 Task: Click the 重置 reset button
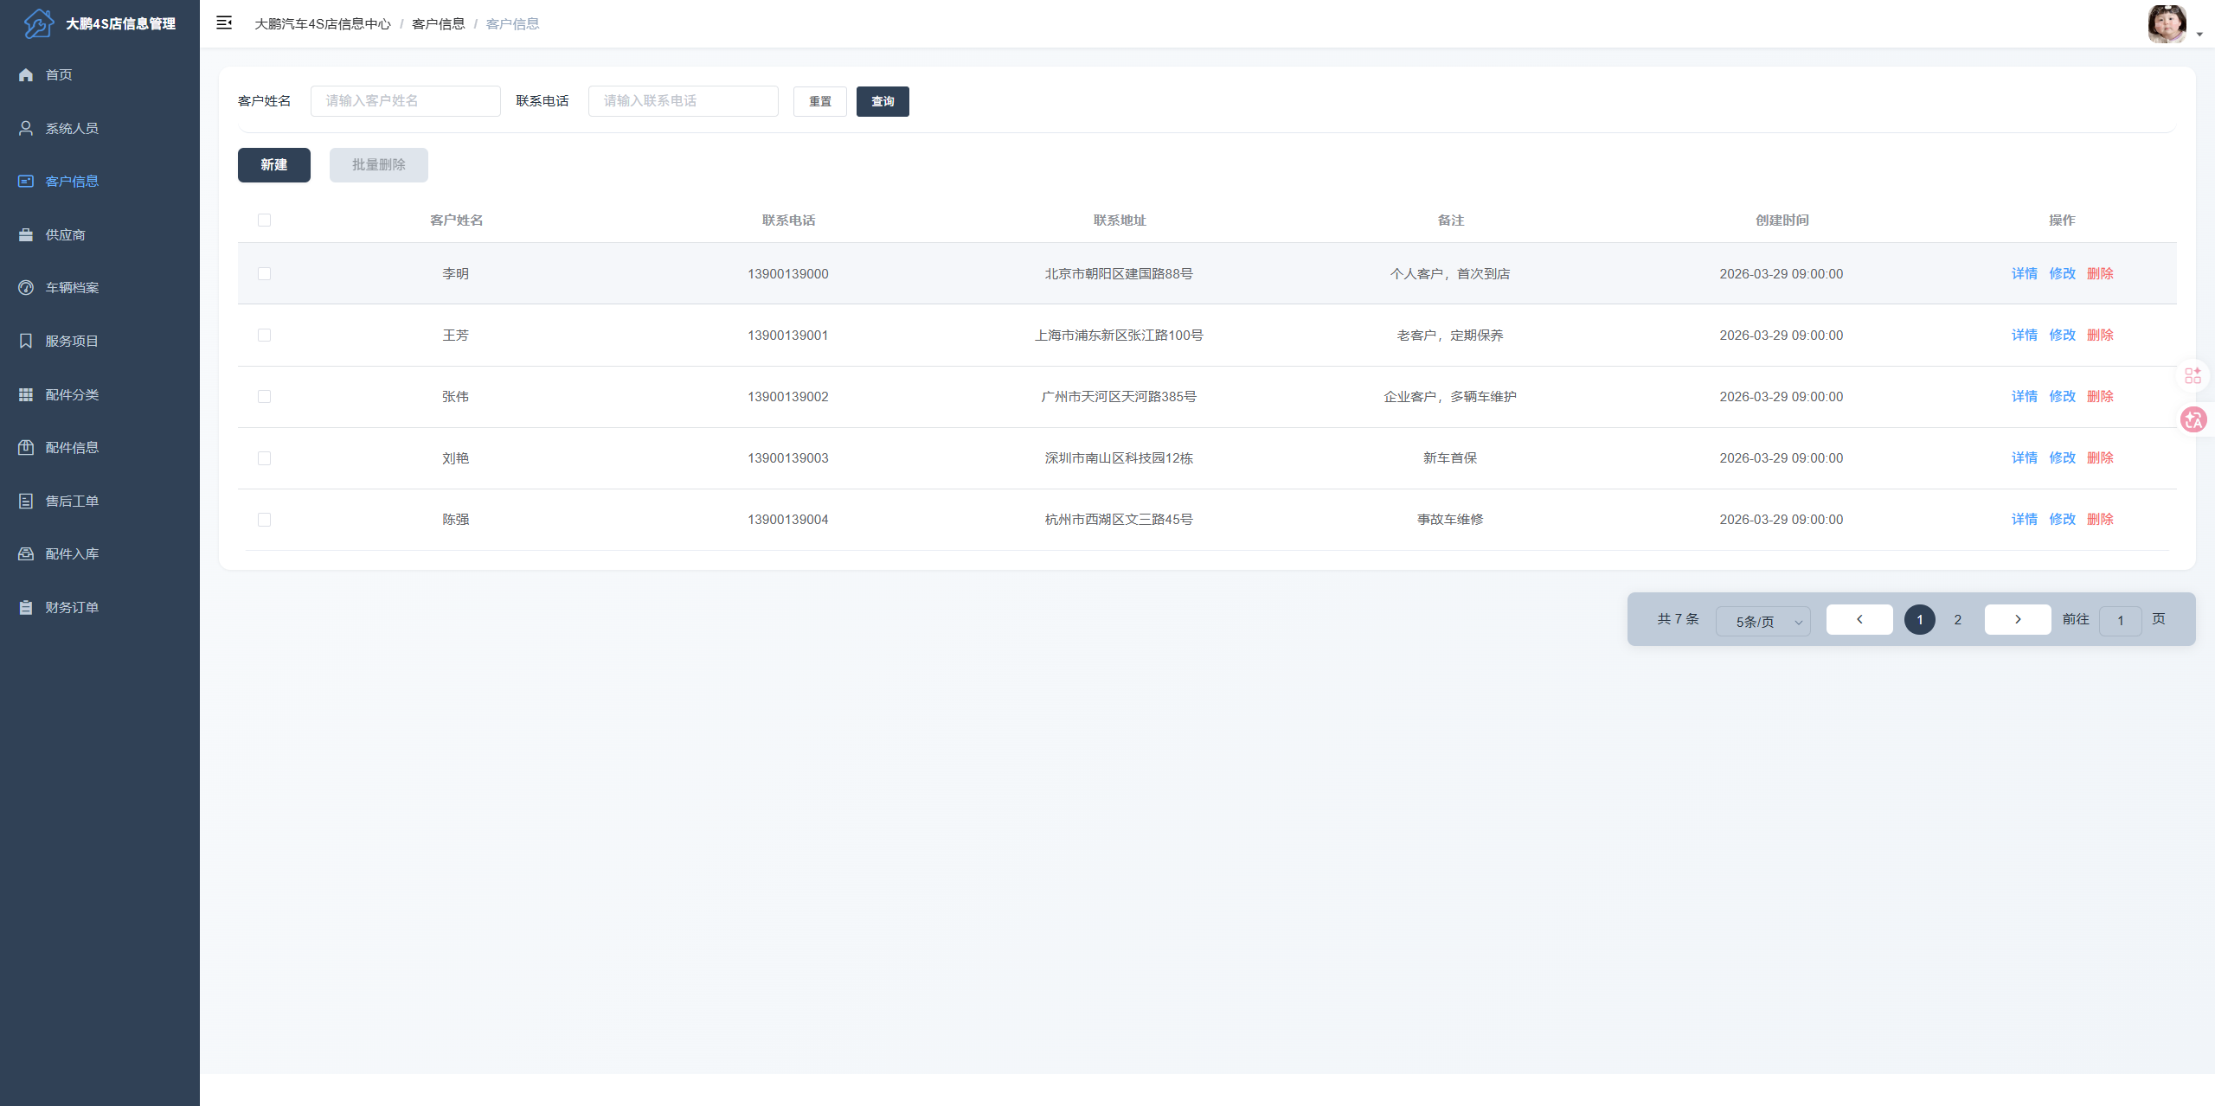[x=820, y=101]
